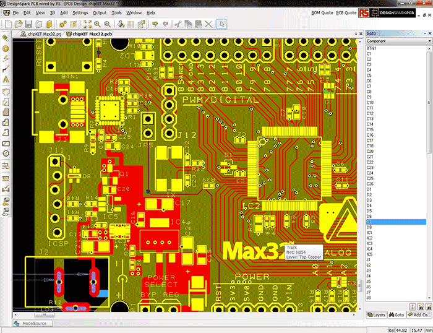Click the Zoom Out magnifier icon
Screen dimensions: 433x333
pyautogui.click(x=108, y=24)
